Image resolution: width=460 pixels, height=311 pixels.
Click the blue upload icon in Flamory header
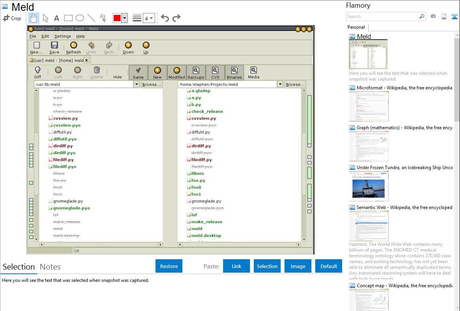pos(454,16)
